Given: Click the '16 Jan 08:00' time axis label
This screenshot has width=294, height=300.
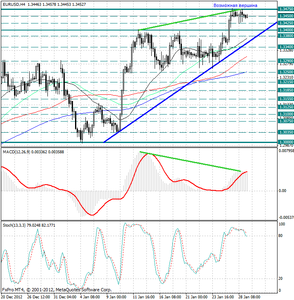Looking at the screenshot, I should pos(170,297).
